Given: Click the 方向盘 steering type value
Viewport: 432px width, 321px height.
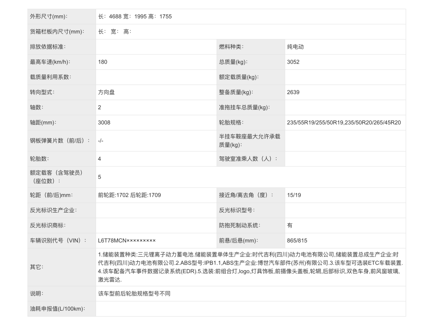Looking at the screenshot, I should click(106, 92).
